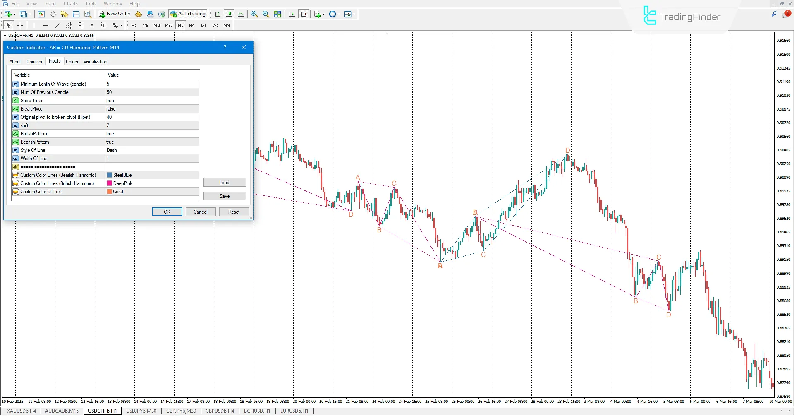This screenshot has height=416, width=794.
Task: Change the Custom Color Of Text Coral swatch
Action: pyautogui.click(x=109, y=191)
